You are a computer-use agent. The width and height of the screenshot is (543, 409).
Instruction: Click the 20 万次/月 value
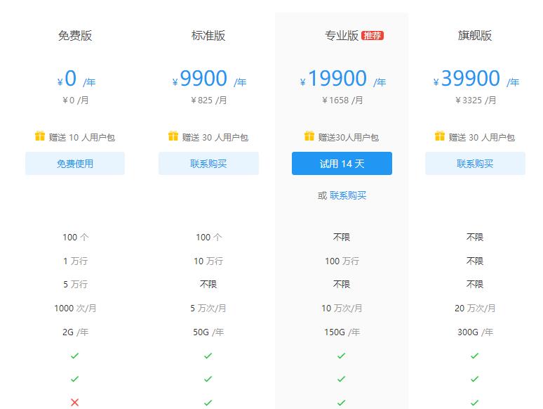475,308
